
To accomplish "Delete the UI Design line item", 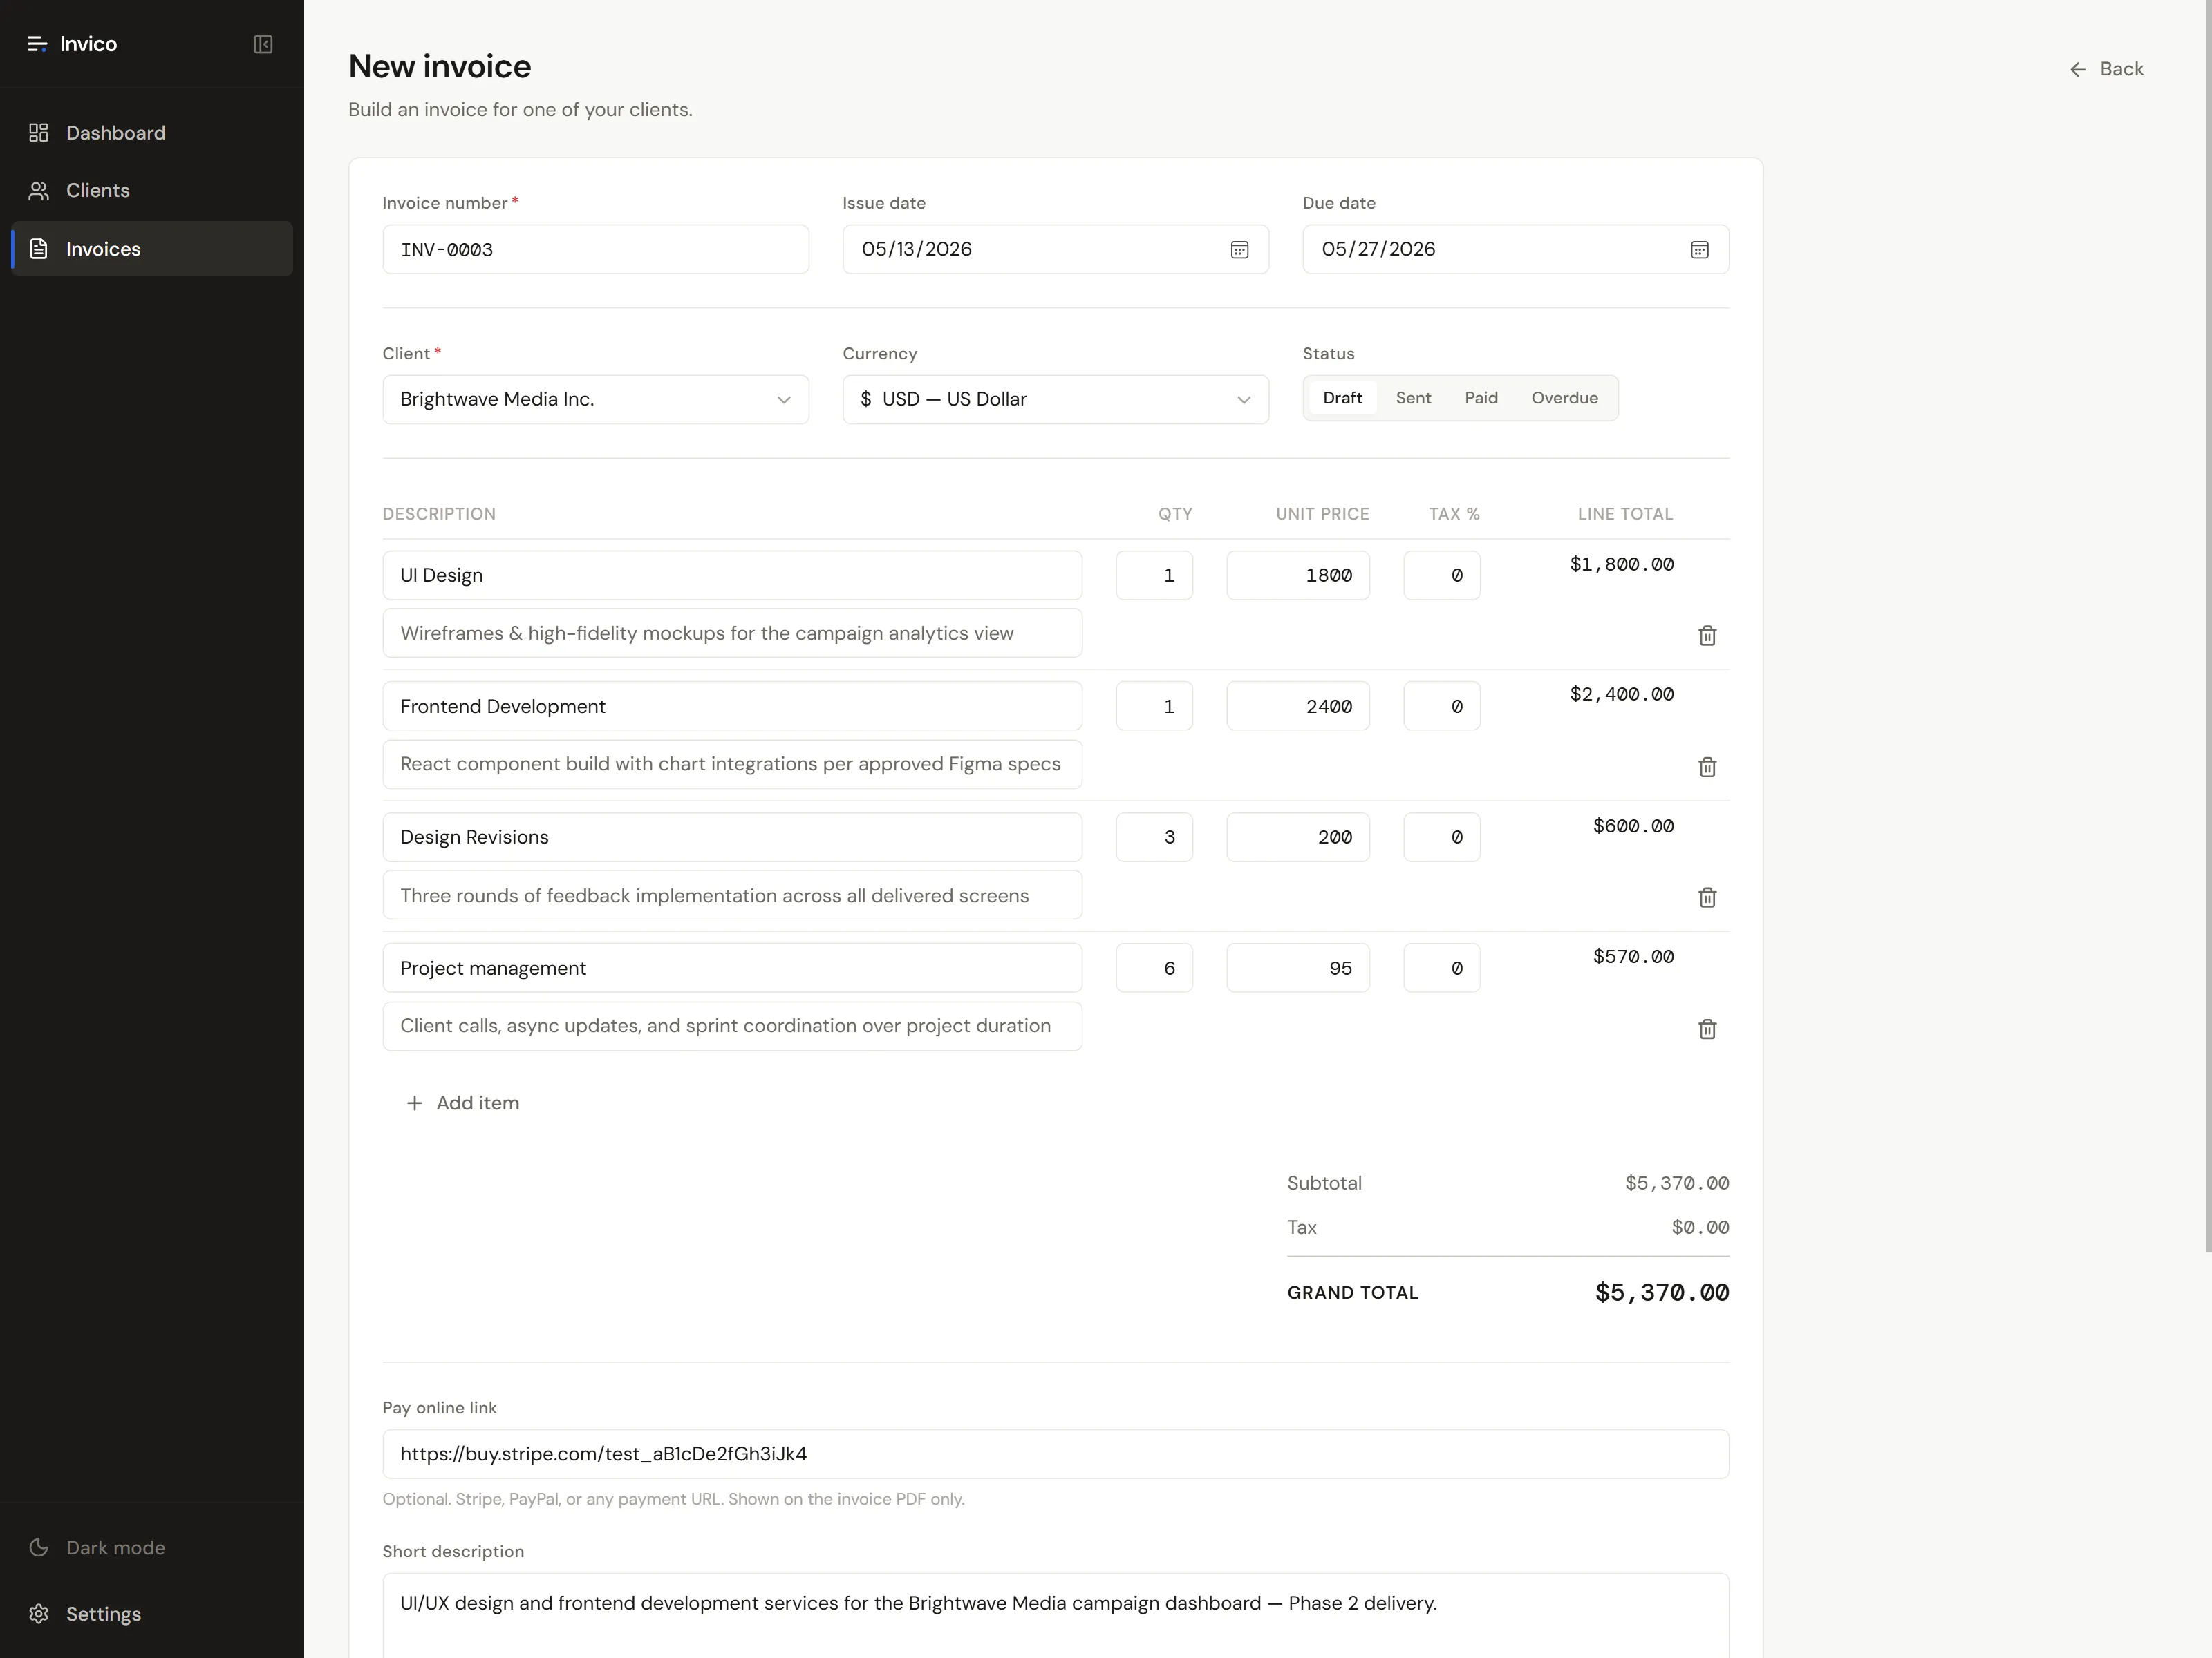I will pos(1707,636).
